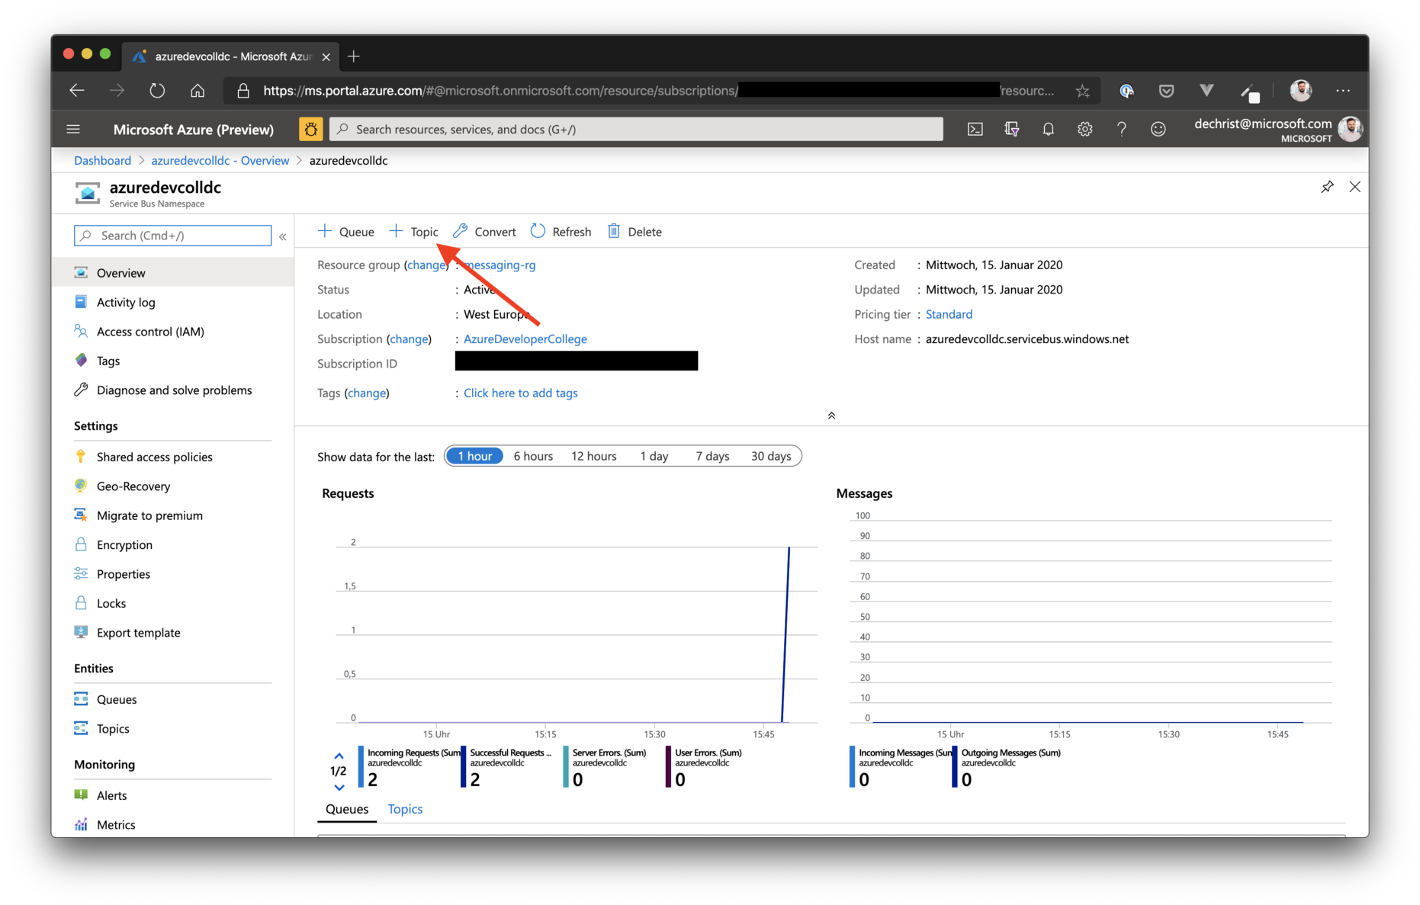Open the hamburger portal menu

pos(73,130)
